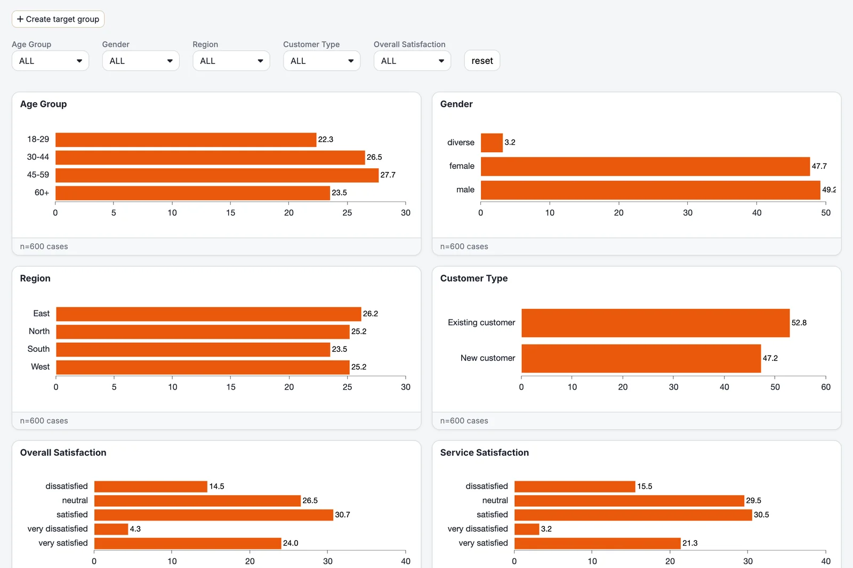853x568 pixels.
Task: Click the 27.7 value label in Age Group
Action: click(388, 175)
